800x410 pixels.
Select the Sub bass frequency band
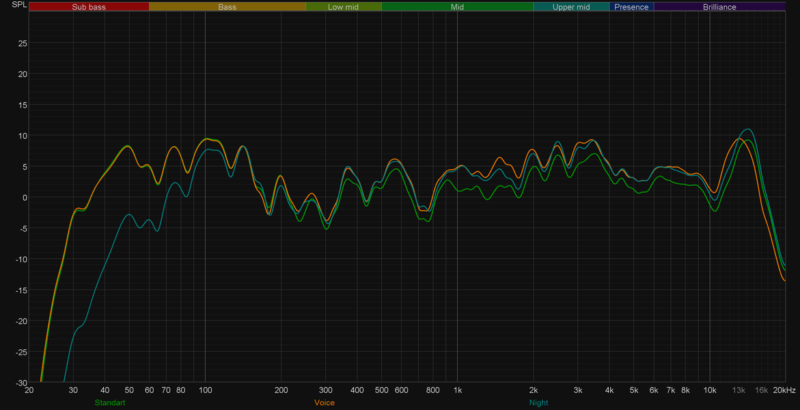pos(89,7)
